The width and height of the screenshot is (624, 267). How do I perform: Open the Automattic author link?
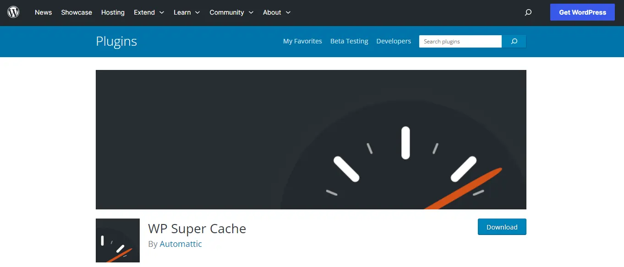coord(181,244)
